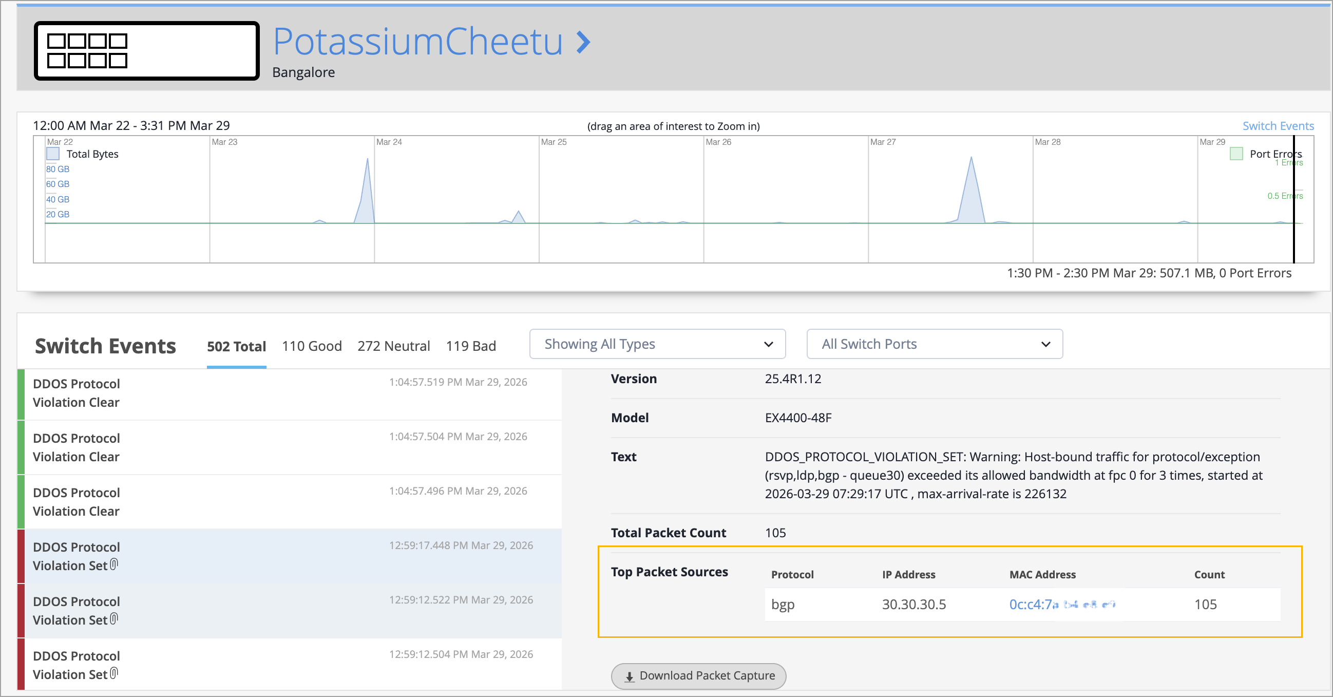
Task: Select the 502 Total tab
Action: (x=237, y=346)
